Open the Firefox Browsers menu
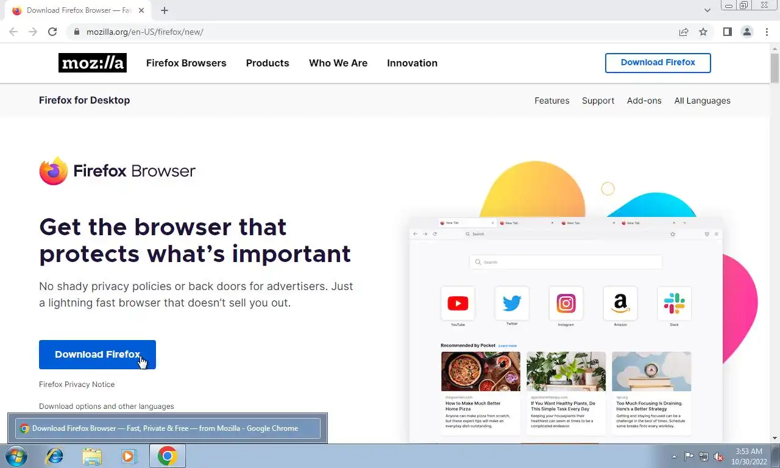 tap(186, 63)
